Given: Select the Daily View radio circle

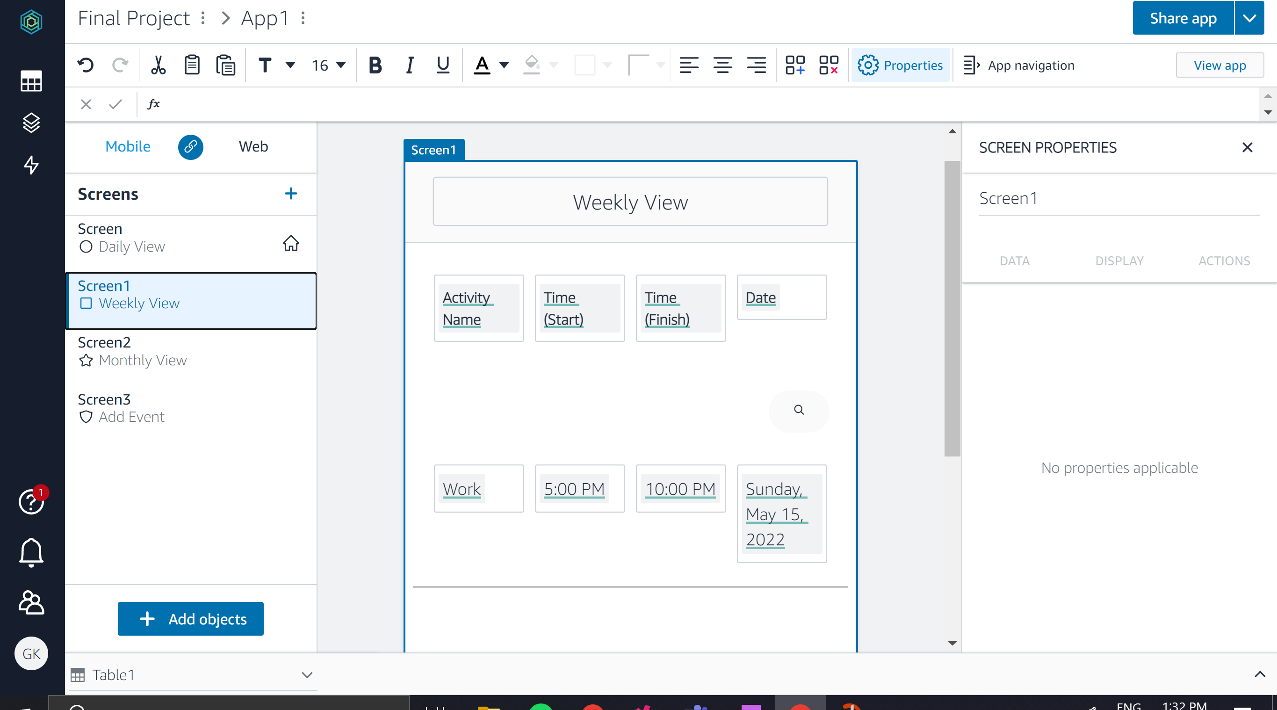Looking at the screenshot, I should (x=85, y=246).
